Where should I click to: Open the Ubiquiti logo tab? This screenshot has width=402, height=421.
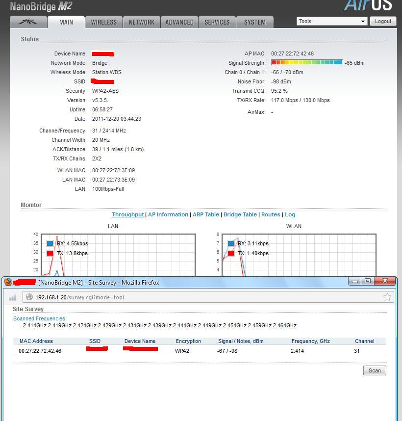(28, 22)
